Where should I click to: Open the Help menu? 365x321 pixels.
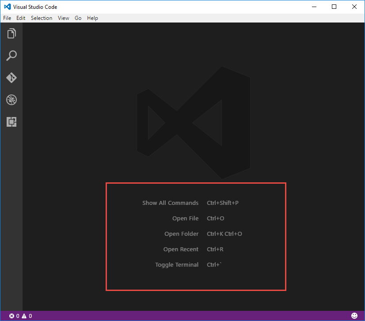coord(92,18)
